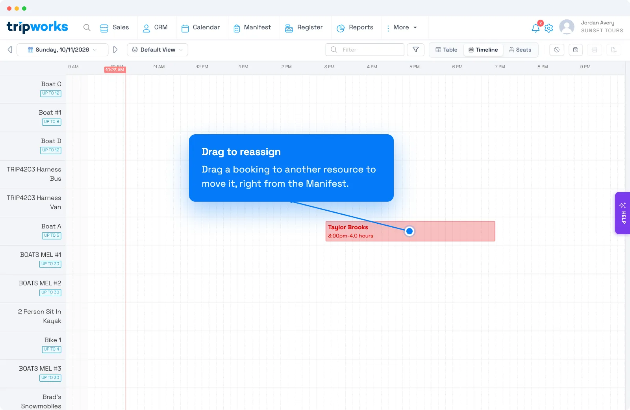Select the BOATS MEL #2 resource

coord(33,288)
